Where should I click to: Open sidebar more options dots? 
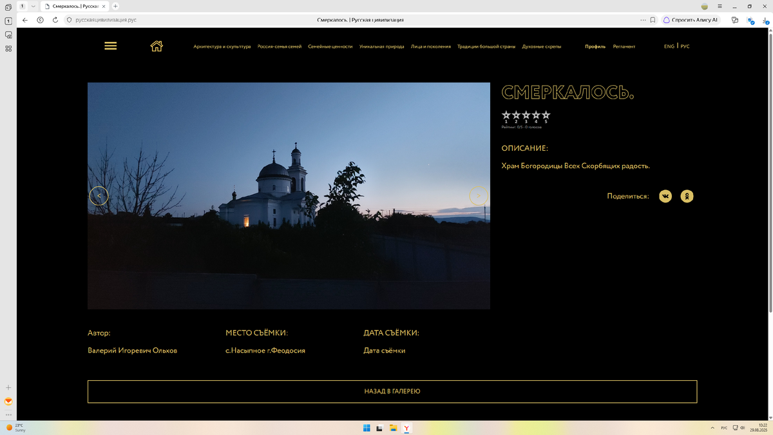tap(8, 414)
